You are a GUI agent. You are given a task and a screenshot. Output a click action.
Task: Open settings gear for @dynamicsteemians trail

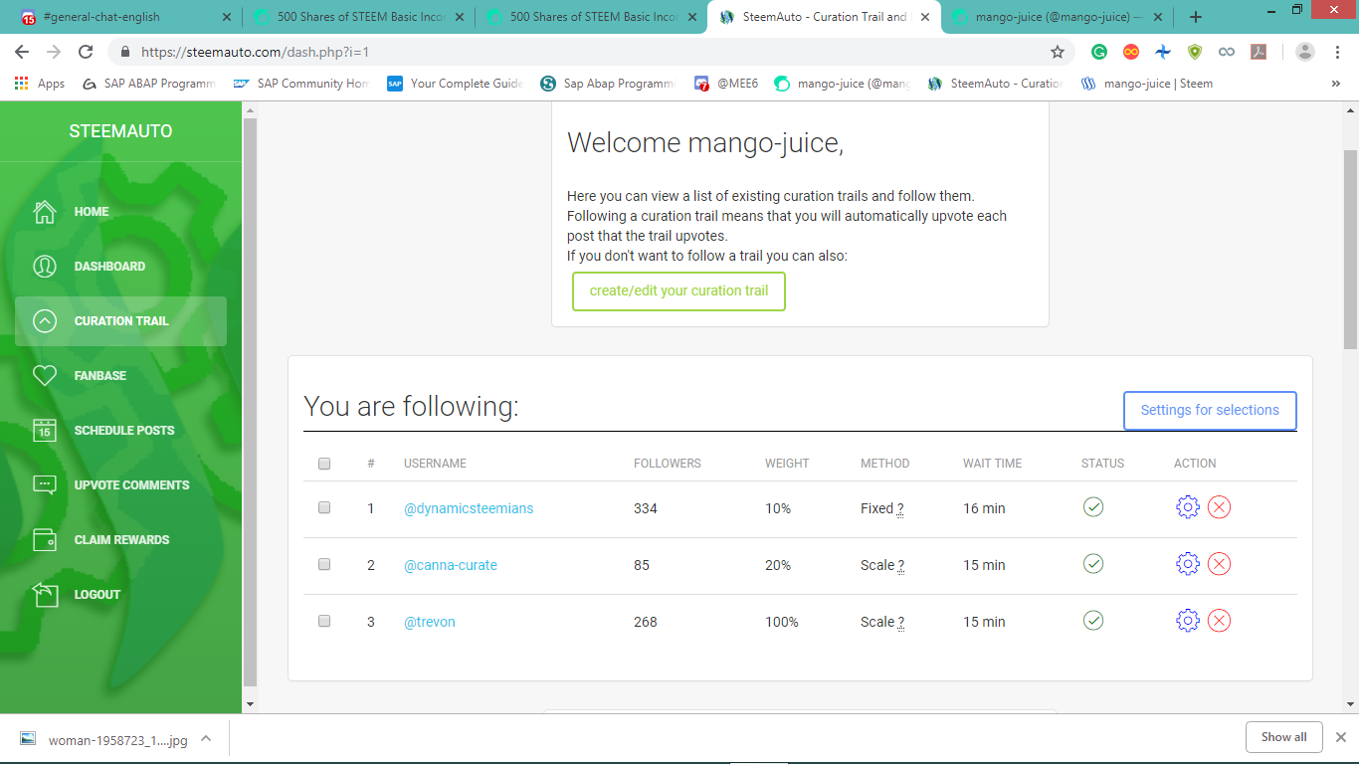pyautogui.click(x=1187, y=507)
